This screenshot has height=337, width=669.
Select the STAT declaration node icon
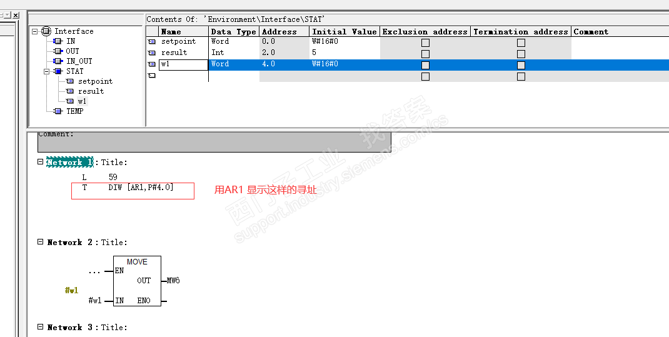[58, 71]
